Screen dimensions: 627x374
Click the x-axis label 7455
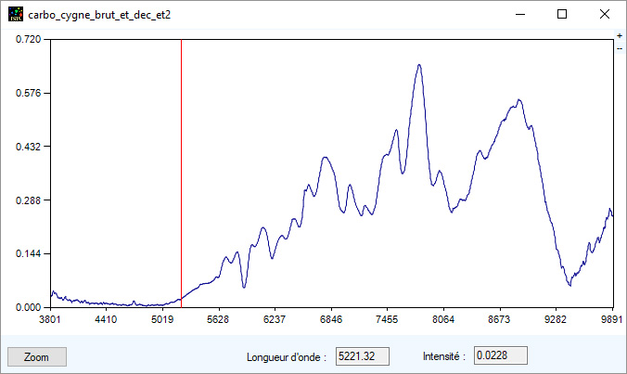pyautogui.click(x=387, y=319)
